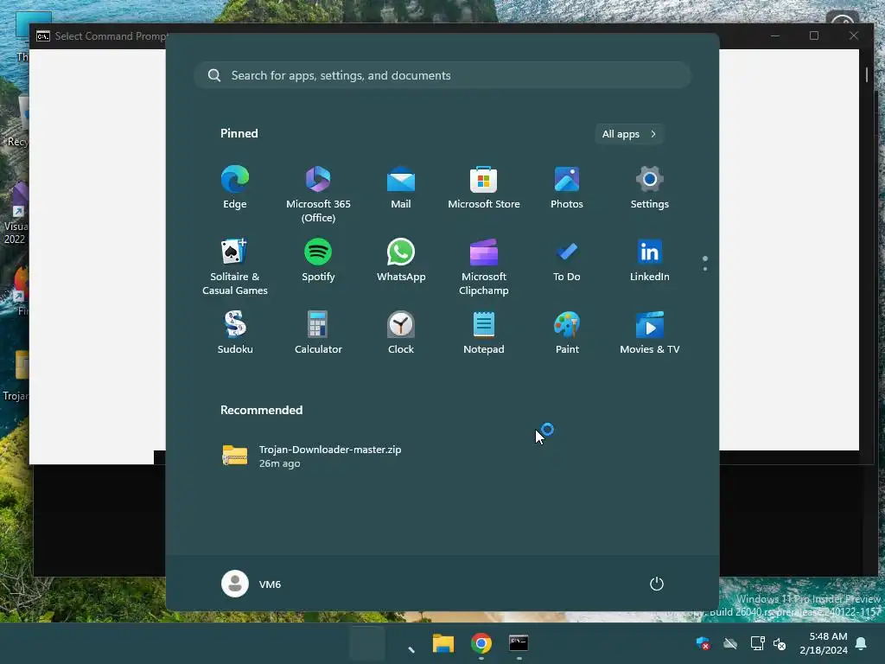Open the OneDrive cloud tray icon
The width and height of the screenshot is (885, 664).
click(730, 643)
